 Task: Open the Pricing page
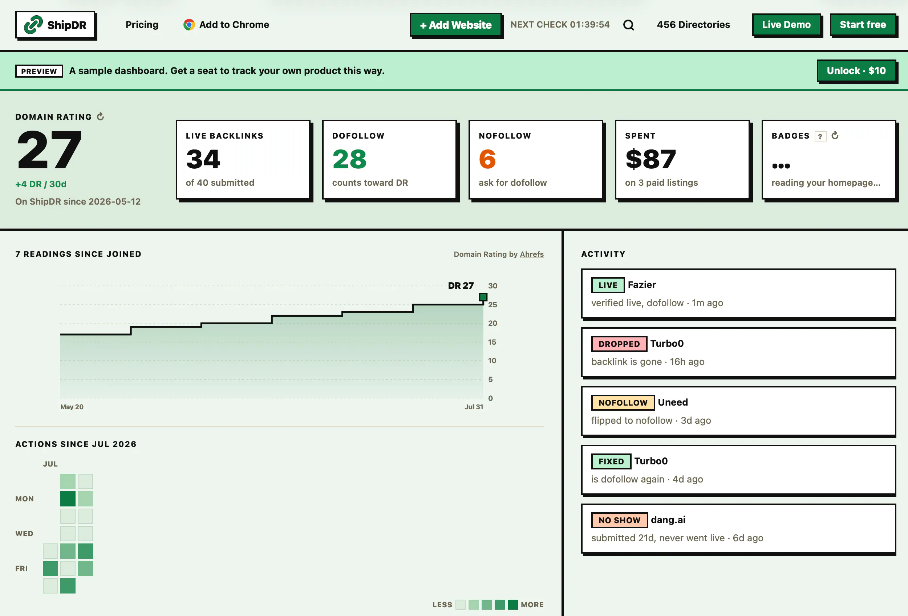click(x=142, y=25)
